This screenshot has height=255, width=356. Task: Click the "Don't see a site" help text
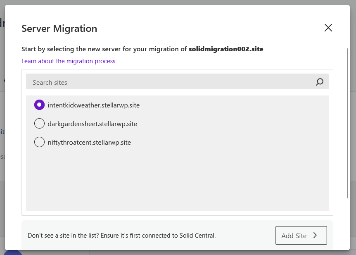121,236
